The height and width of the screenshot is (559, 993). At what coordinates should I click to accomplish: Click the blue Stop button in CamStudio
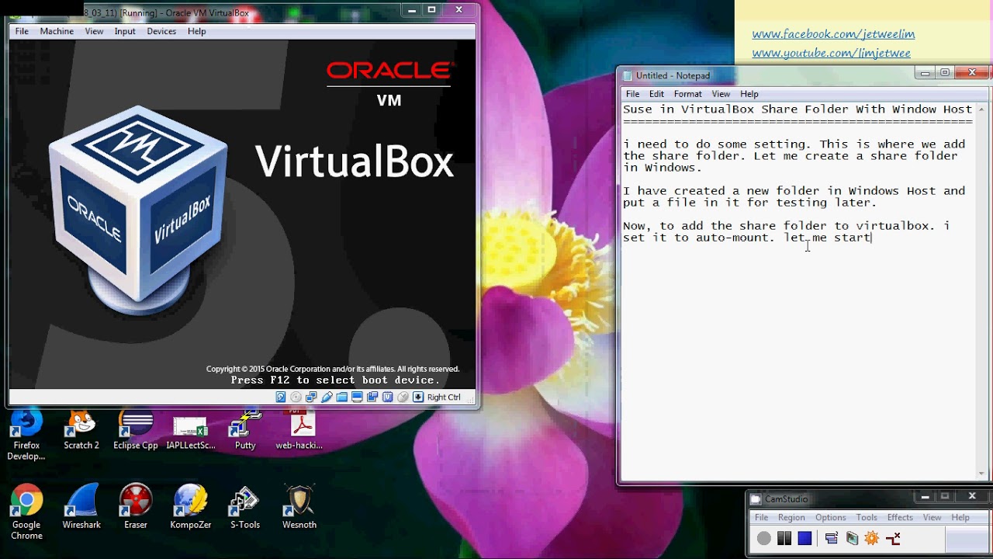(804, 538)
